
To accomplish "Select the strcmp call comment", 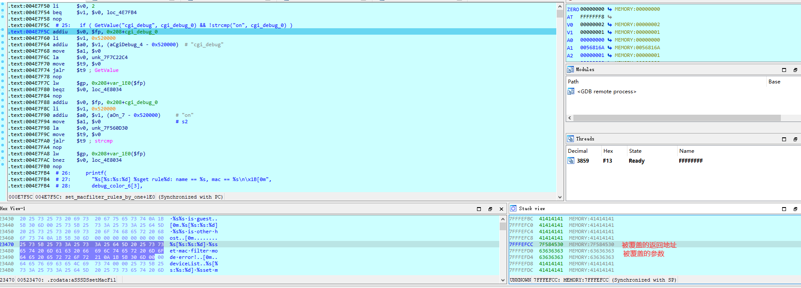I will (x=103, y=141).
